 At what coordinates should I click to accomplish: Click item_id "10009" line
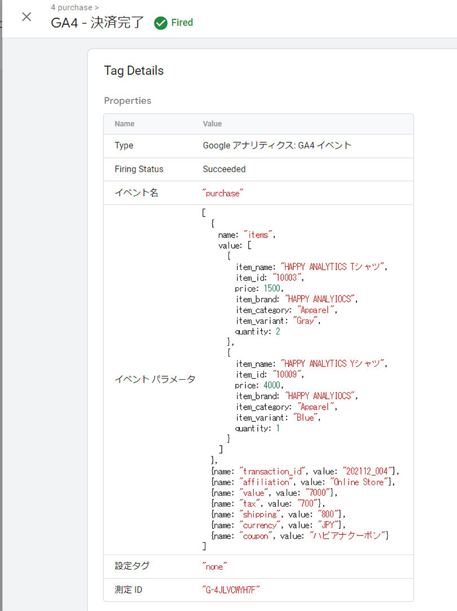click(270, 375)
